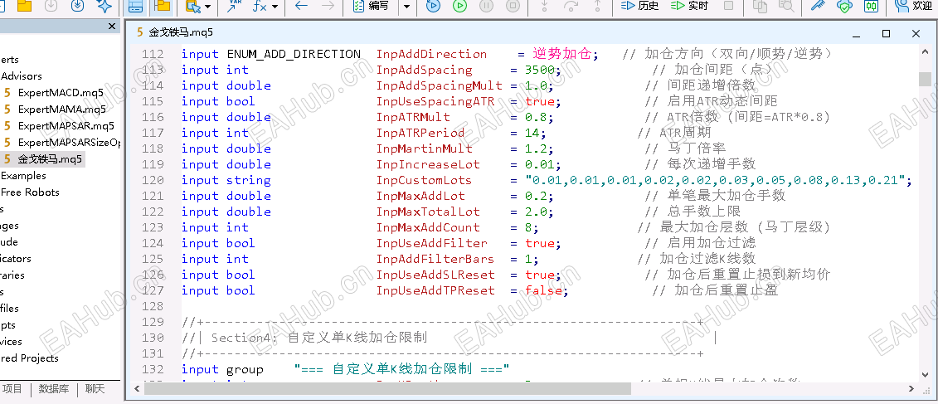Click the blue comb-shaped toolbar icon
This screenshot has height=404, width=938.
(x=818, y=6)
